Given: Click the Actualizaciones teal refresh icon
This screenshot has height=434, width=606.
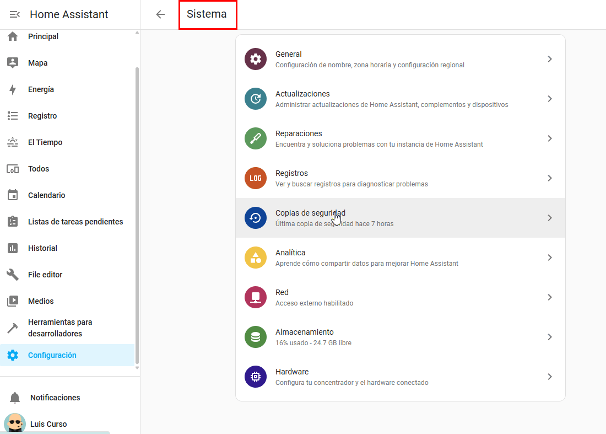Looking at the screenshot, I should [x=256, y=99].
